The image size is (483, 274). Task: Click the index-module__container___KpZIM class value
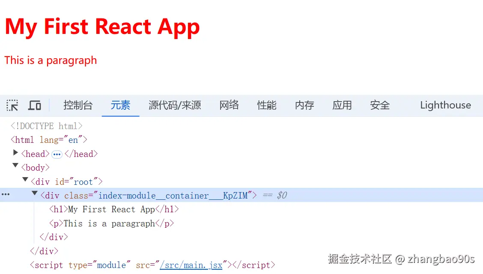point(173,196)
